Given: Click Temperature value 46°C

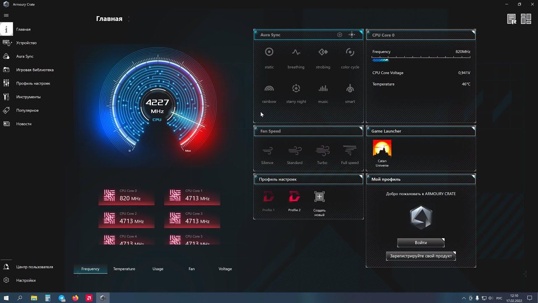Looking at the screenshot, I should (x=466, y=84).
